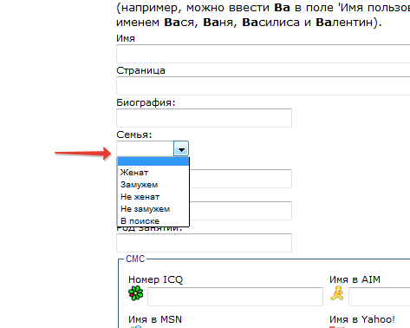The width and height of the screenshot is (410, 328).
Task: Click the СМС group legend label
Action: pyautogui.click(x=135, y=259)
